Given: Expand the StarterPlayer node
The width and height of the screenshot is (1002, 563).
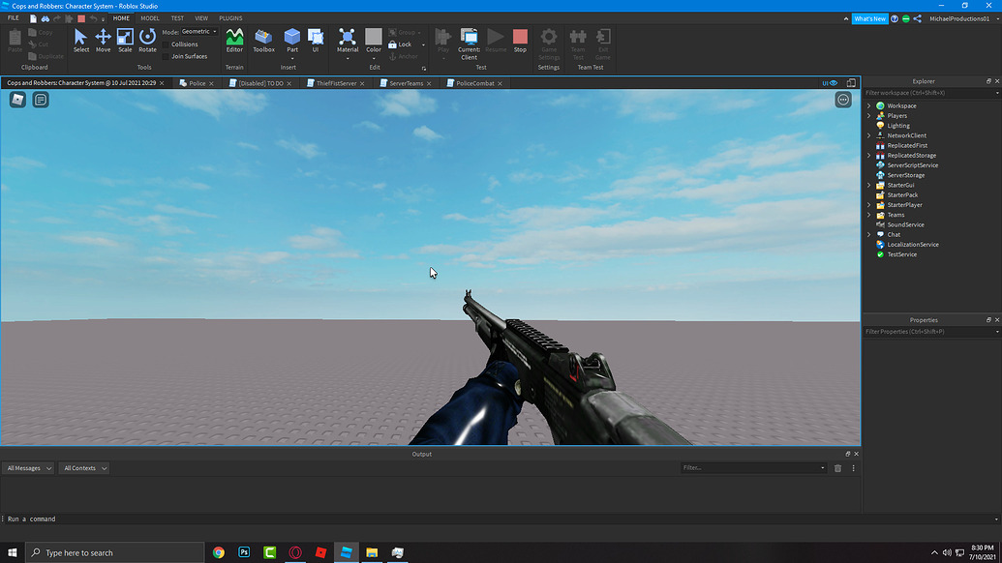Looking at the screenshot, I should (868, 205).
